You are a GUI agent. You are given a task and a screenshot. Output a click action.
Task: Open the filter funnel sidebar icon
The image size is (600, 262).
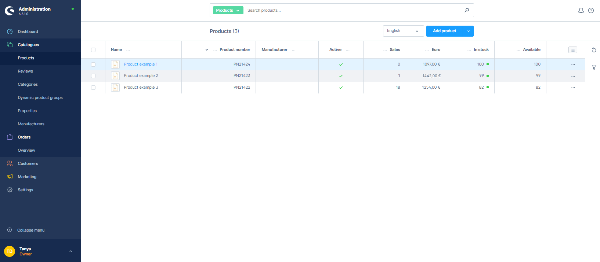[x=594, y=67]
